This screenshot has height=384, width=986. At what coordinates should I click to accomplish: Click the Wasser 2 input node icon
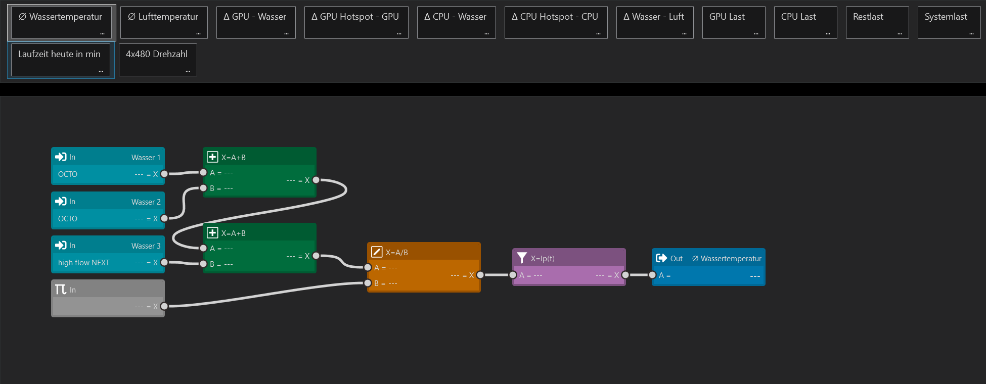[61, 202]
